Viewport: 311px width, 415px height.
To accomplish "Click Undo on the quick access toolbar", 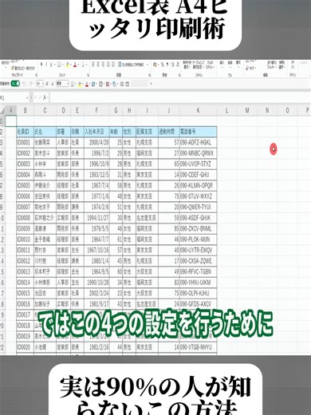I will click(24, 84).
